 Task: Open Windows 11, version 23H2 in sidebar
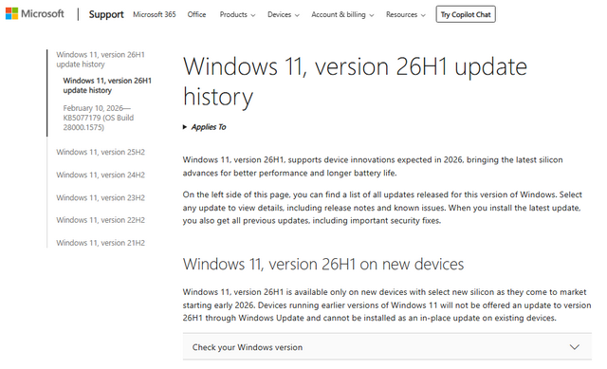click(101, 197)
